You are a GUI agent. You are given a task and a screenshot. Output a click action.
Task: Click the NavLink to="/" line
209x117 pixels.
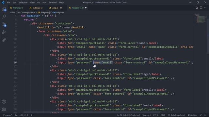coord(61,27)
